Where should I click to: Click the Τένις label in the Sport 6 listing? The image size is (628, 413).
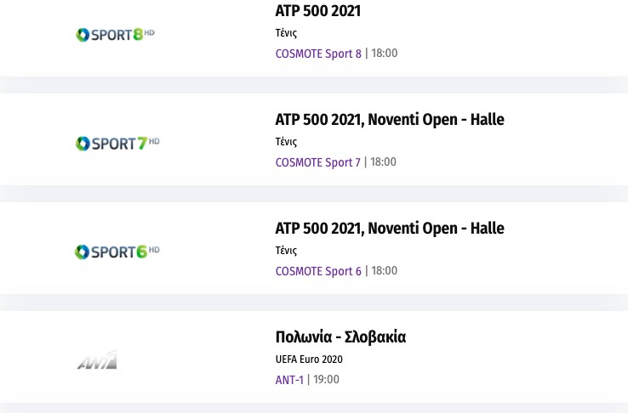point(286,251)
